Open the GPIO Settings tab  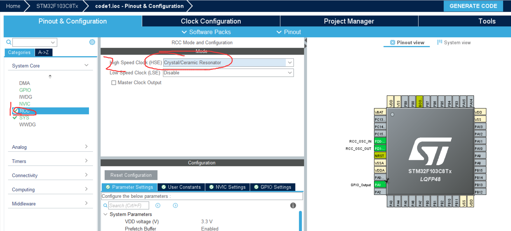click(273, 187)
